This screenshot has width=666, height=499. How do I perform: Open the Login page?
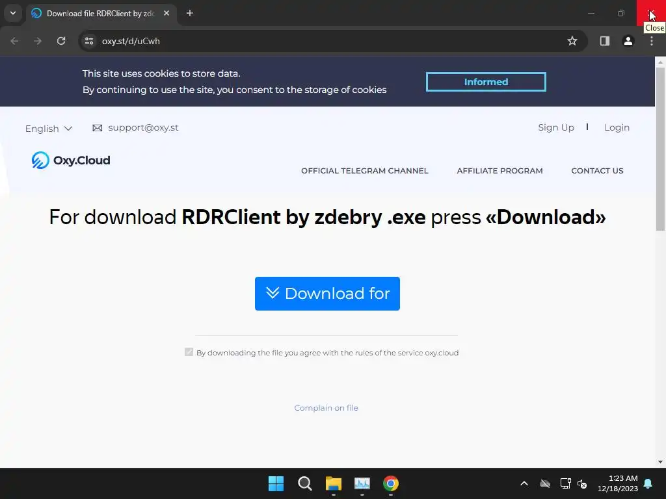pos(617,128)
